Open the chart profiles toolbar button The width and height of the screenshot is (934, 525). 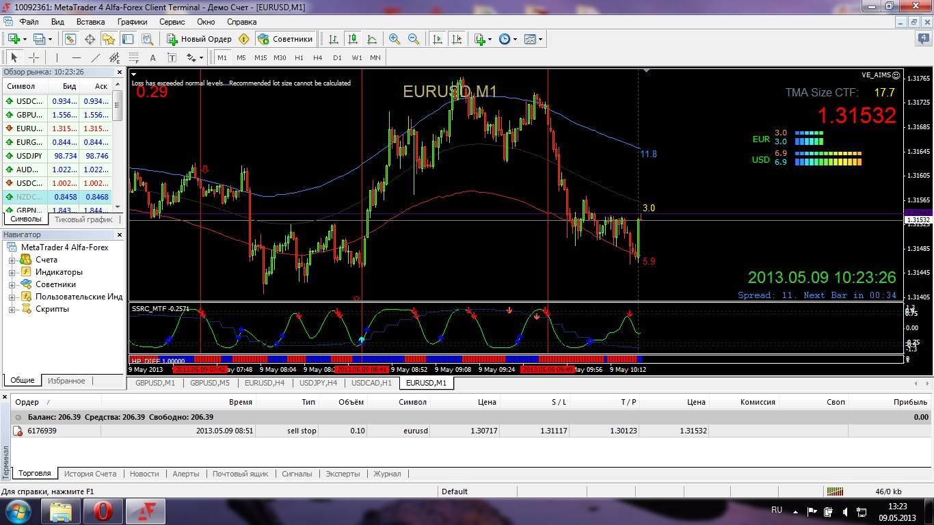click(42, 39)
